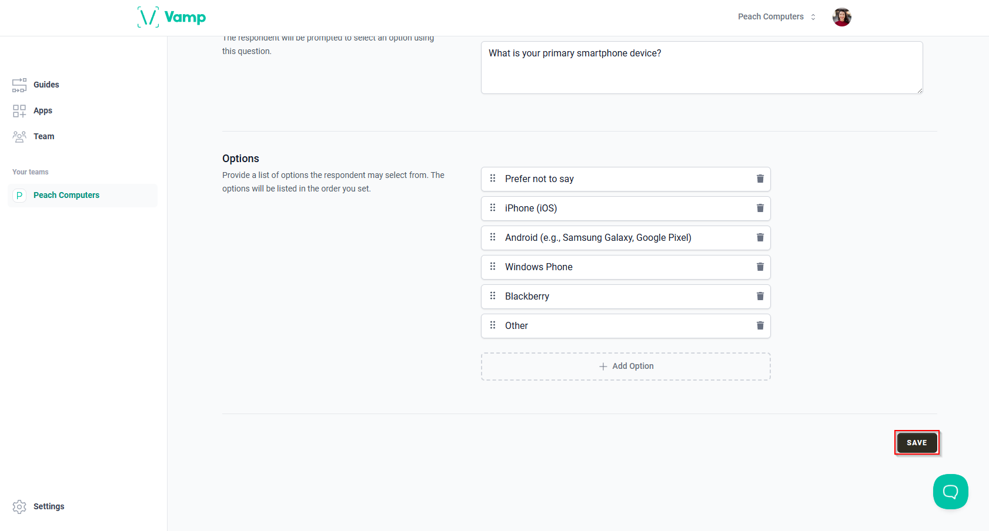Open the Peach Computers team switcher dropdown
The width and height of the screenshot is (989, 531).
pos(776,16)
